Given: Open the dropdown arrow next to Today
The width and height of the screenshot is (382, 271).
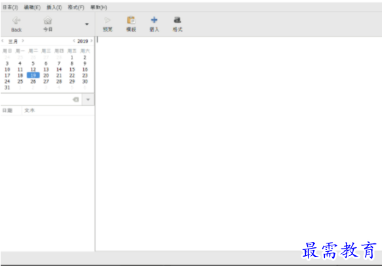Looking at the screenshot, I should pyautogui.click(x=87, y=24).
